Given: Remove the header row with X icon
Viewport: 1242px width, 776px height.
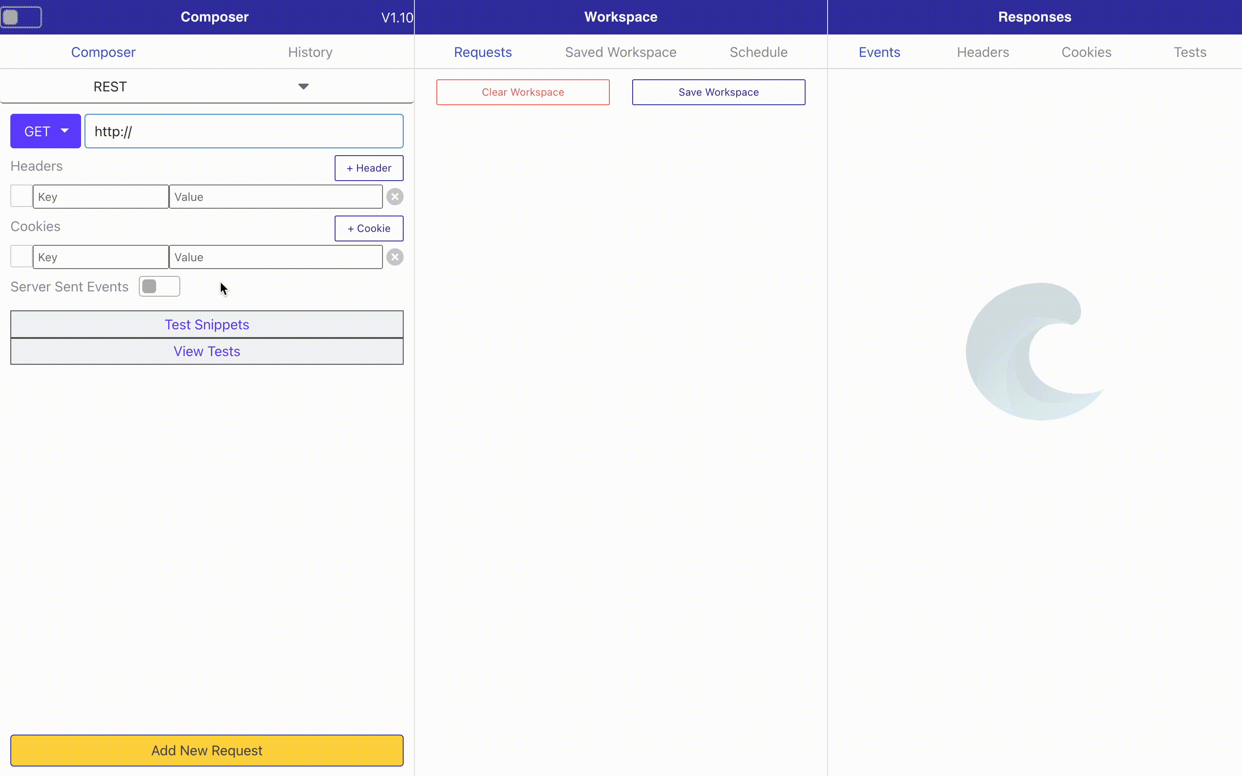Looking at the screenshot, I should pyautogui.click(x=395, y=197).
